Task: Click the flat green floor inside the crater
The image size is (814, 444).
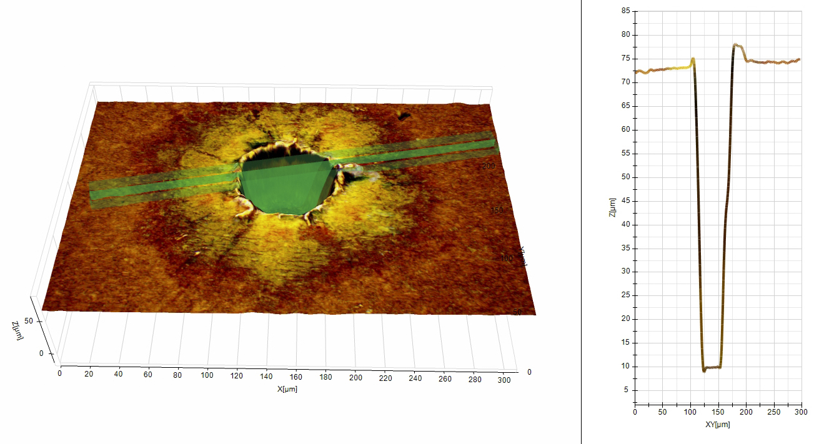Action: point(281,200)
